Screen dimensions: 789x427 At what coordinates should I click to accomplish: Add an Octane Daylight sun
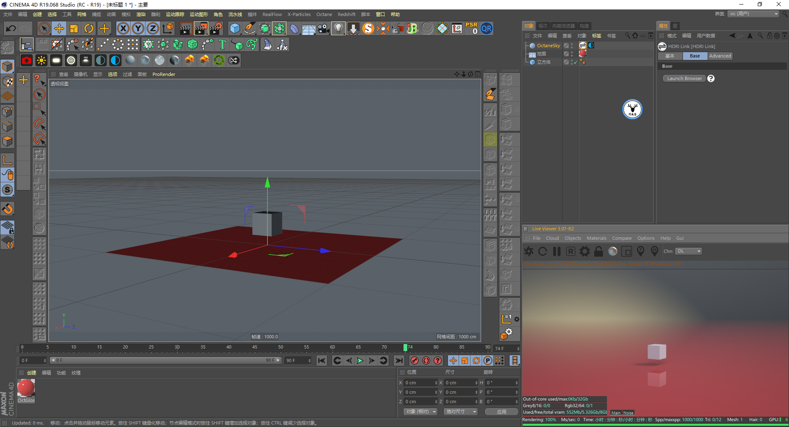click(42, 60)
